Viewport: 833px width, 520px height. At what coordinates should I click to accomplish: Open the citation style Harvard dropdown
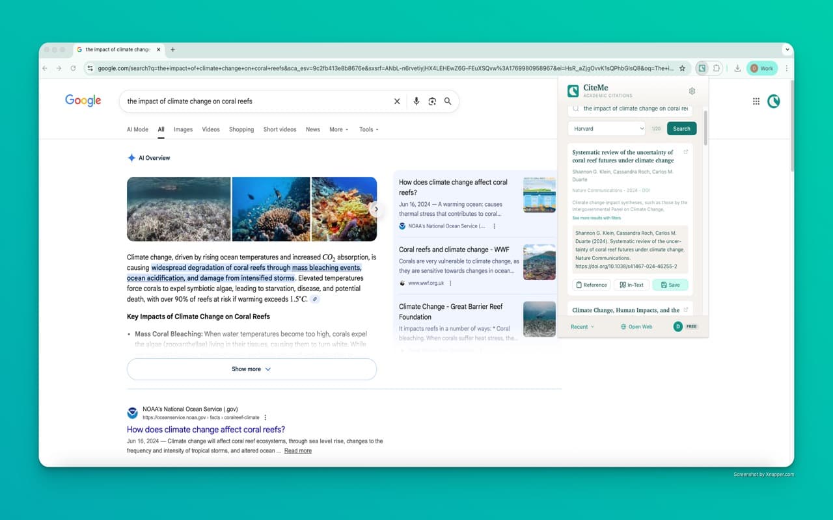coord(607,129)
